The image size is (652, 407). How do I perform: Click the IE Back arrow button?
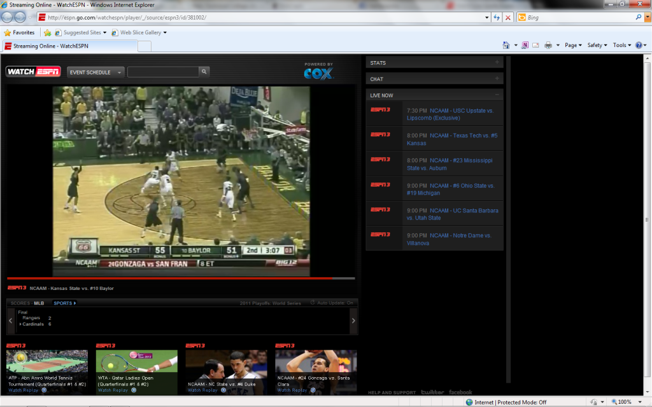coord(7,17)
